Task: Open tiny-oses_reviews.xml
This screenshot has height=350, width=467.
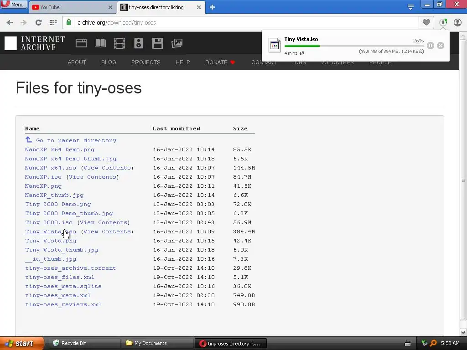Action: point(63,304)
